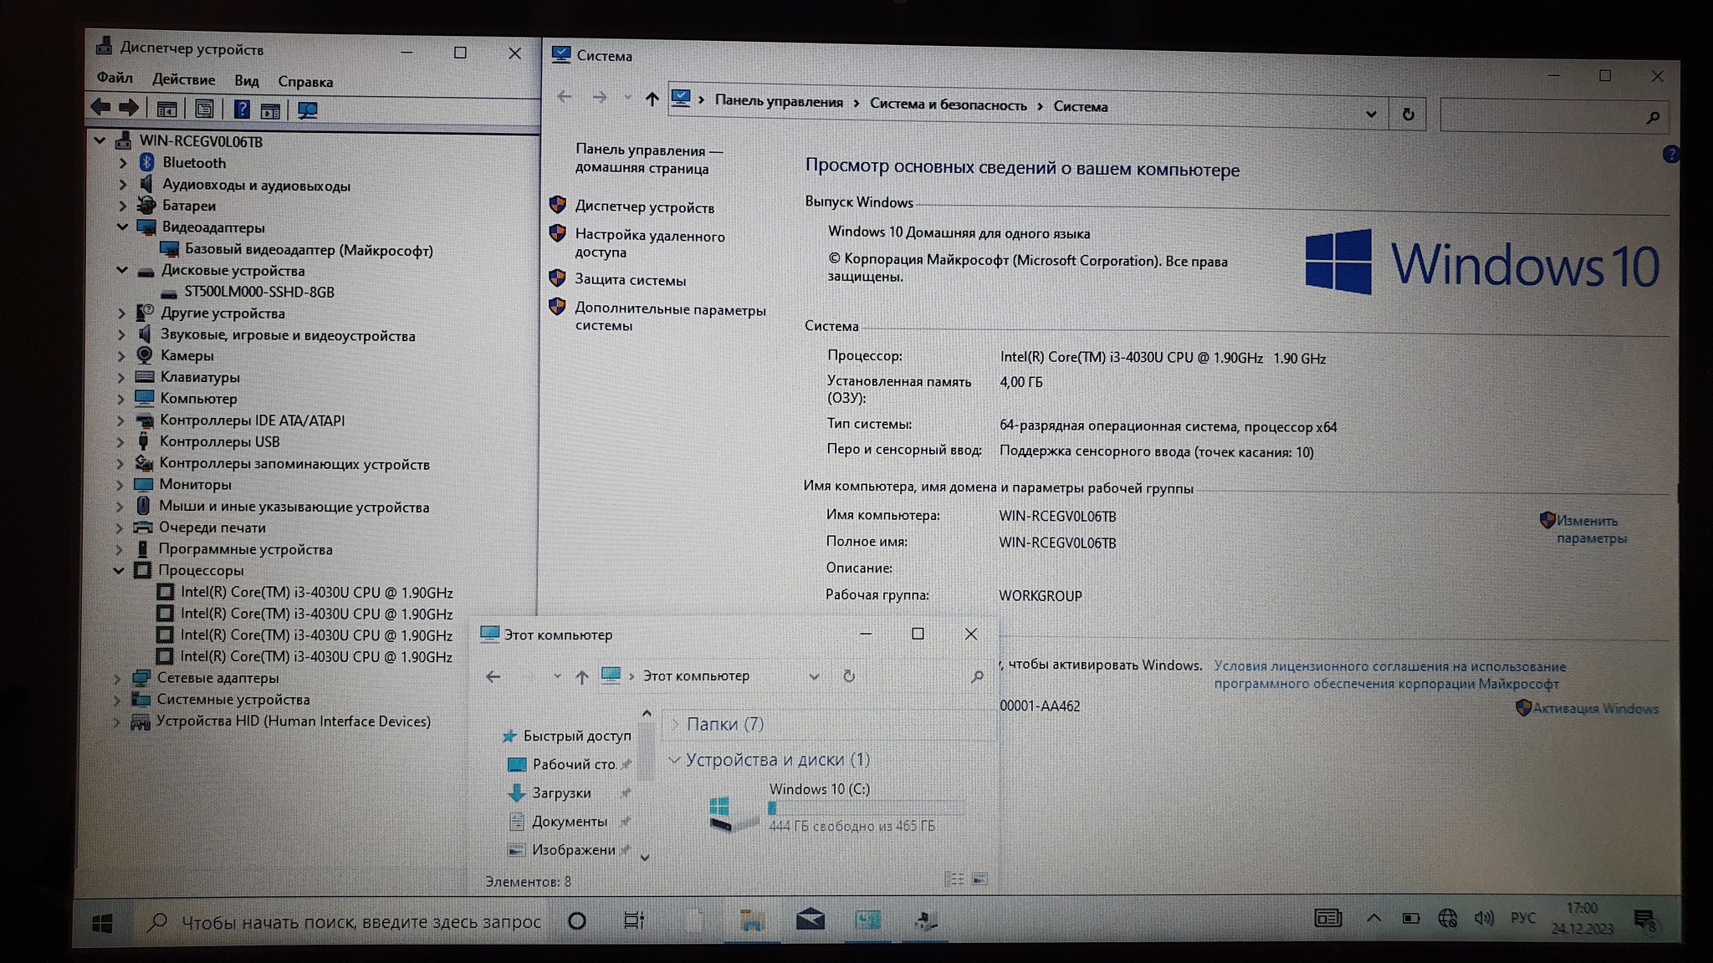
Task: Click the up arrow in System window navigation
Action: click(x=652, y=99)
